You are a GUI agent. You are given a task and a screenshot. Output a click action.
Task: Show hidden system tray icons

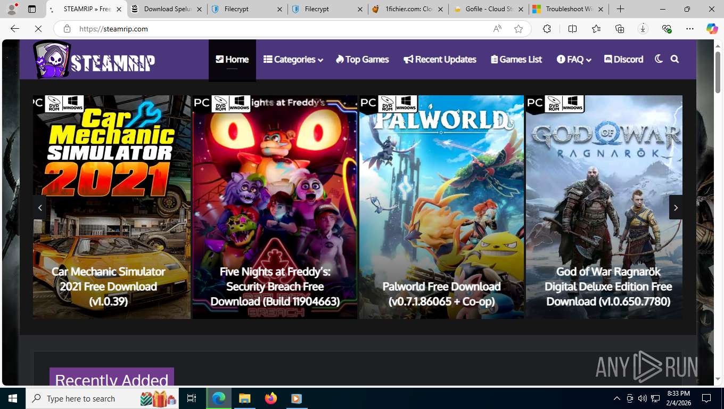click(616, 398)
